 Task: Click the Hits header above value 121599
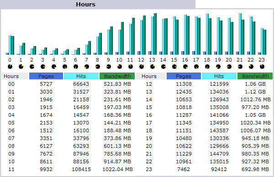click(x=219, y=76)
